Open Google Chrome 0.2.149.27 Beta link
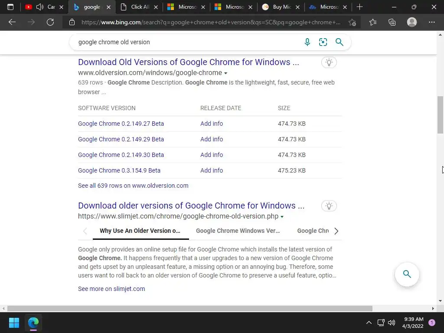Image resolution: width=444 pixels, height=333 pixels. pos(121,124)
